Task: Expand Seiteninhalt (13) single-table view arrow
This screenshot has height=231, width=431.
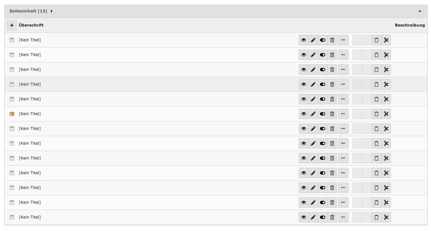Action: [52, 11]
